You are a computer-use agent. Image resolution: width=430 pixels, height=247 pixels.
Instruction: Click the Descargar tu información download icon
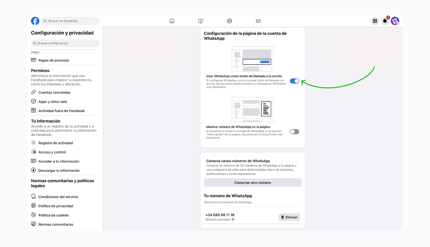34,170
